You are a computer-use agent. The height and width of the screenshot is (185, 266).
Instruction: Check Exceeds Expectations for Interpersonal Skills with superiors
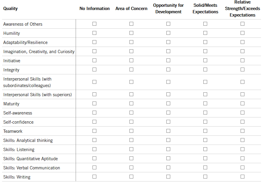[x=242, y=94]
